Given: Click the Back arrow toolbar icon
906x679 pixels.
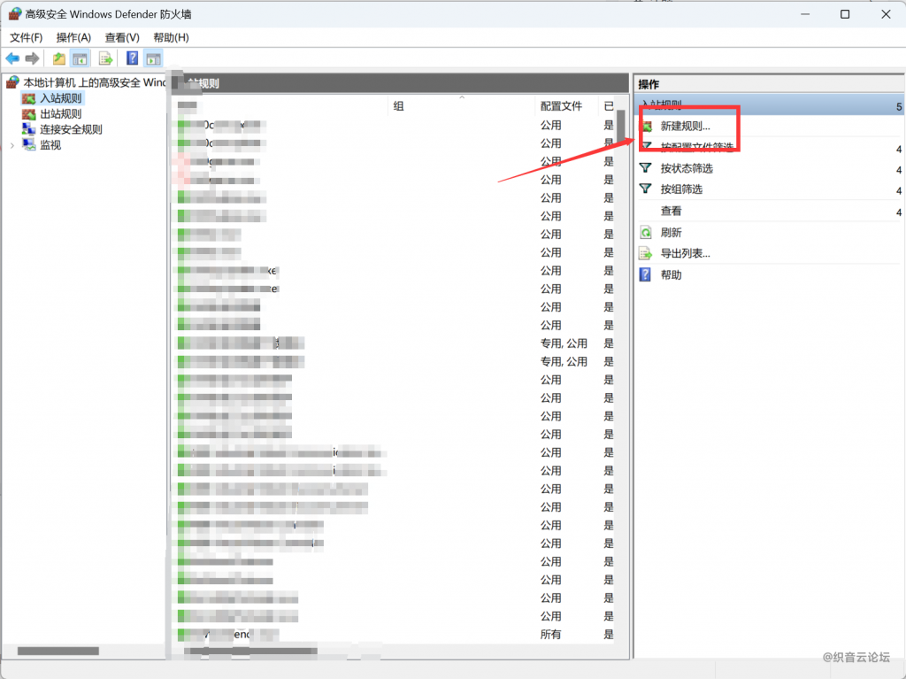Looking at the screenshot, I should coord(12,58).
